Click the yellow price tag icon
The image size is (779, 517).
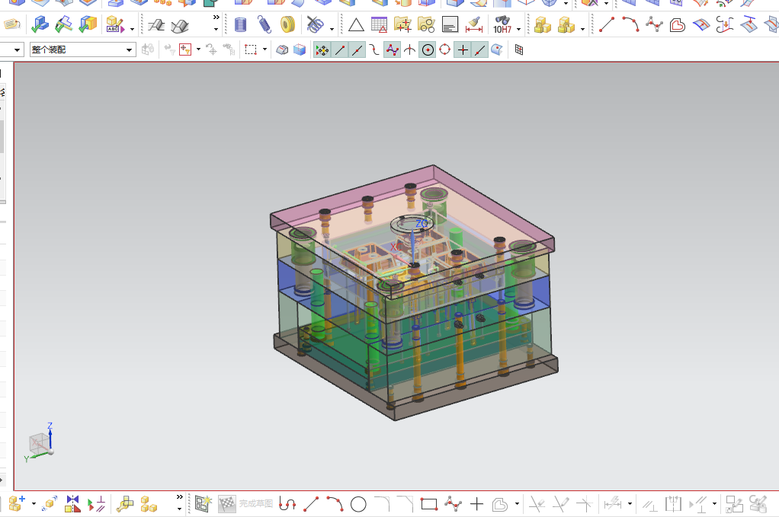click(x=12, y=24)
